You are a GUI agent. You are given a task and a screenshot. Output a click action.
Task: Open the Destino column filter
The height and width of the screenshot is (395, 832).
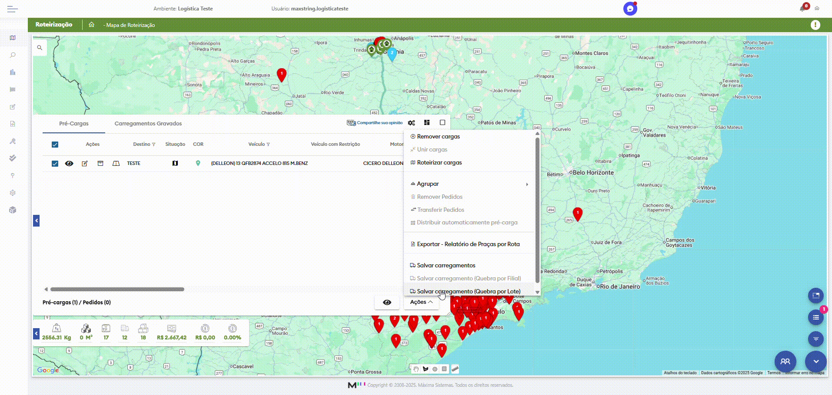coord(154,145)
